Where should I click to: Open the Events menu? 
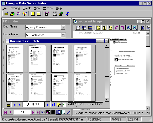point(27,8)
